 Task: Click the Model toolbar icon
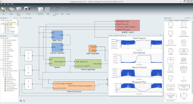click(12, 9)
